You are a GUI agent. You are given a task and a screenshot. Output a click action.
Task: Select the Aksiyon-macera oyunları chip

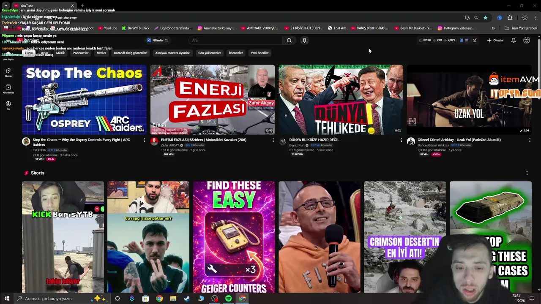(173, 53)
